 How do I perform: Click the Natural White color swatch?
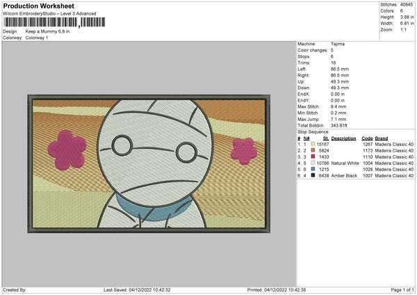[x=313, y=163]
